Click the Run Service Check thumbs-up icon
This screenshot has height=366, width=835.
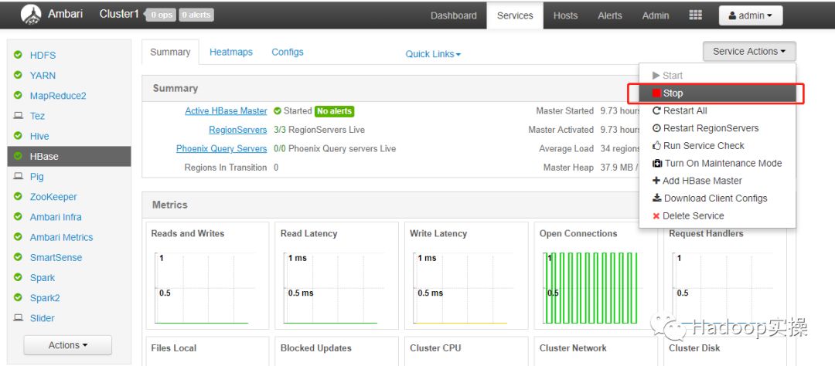[656, 145]
